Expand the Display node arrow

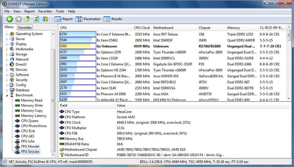[x=7, y=44]
